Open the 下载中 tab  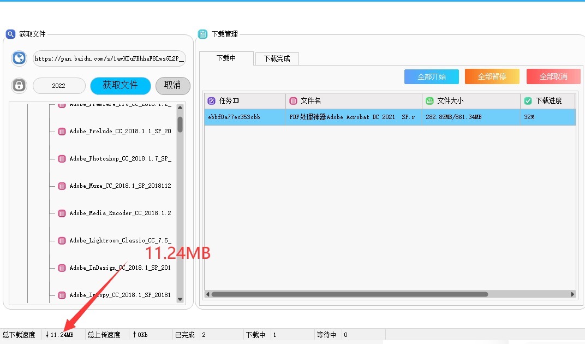(226, 58)
